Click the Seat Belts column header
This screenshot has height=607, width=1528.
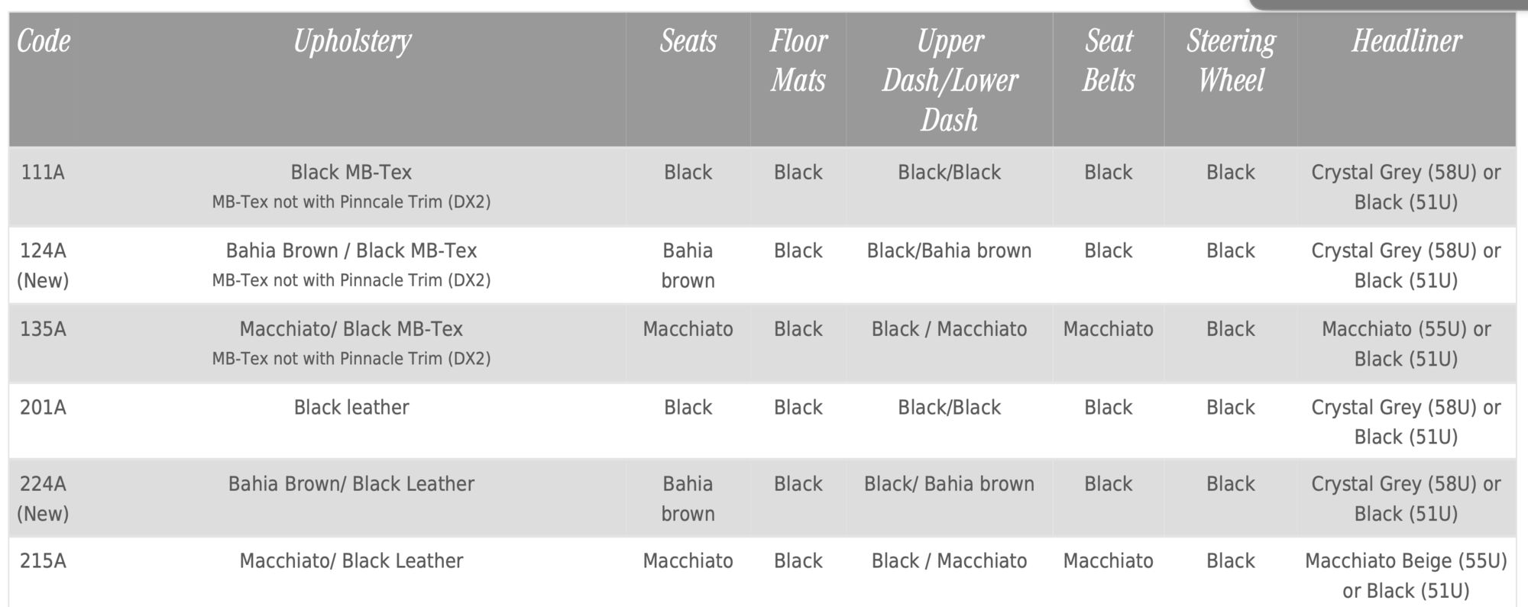[x=1108, y=61]
